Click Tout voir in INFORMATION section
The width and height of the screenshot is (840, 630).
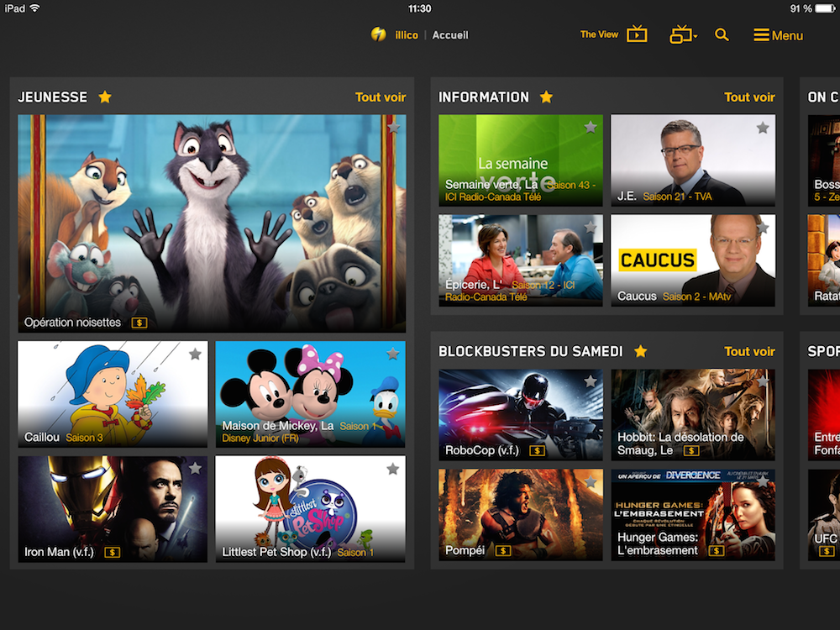coord(749,97)
